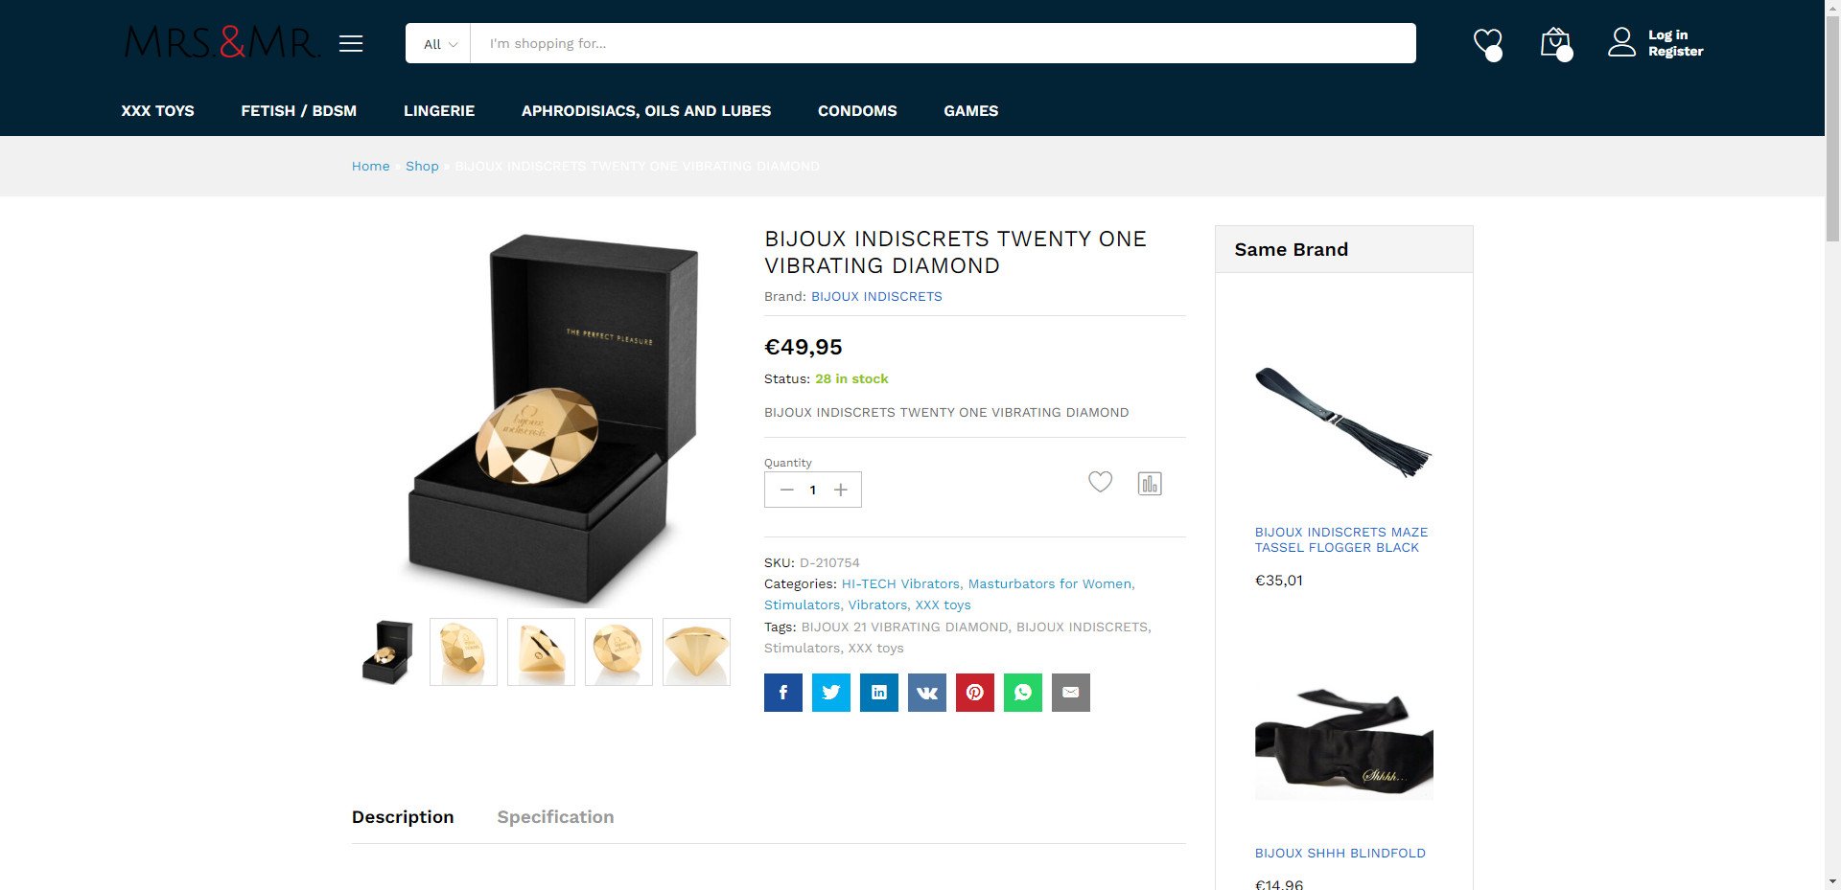The width and height of the screenshot is (1841, 890).
Task: Share product by email icon
Action: (1071, 693)
